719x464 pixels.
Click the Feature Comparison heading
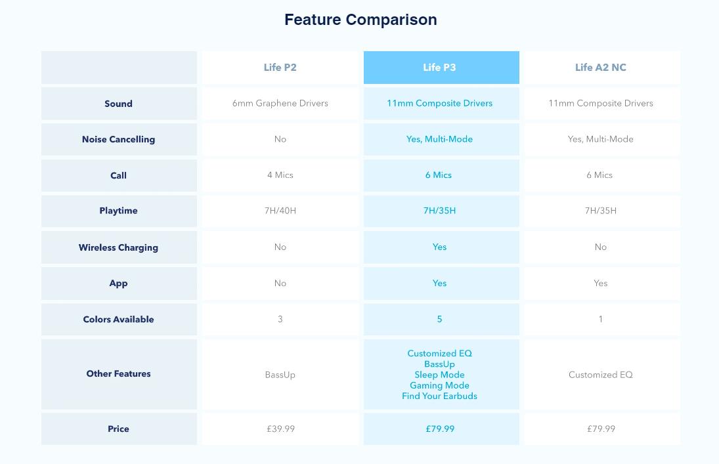pyautogui.click(x=360, y=20)
